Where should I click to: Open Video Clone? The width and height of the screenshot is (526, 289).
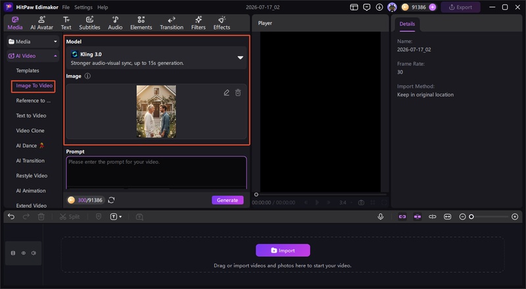click(30, 131)
